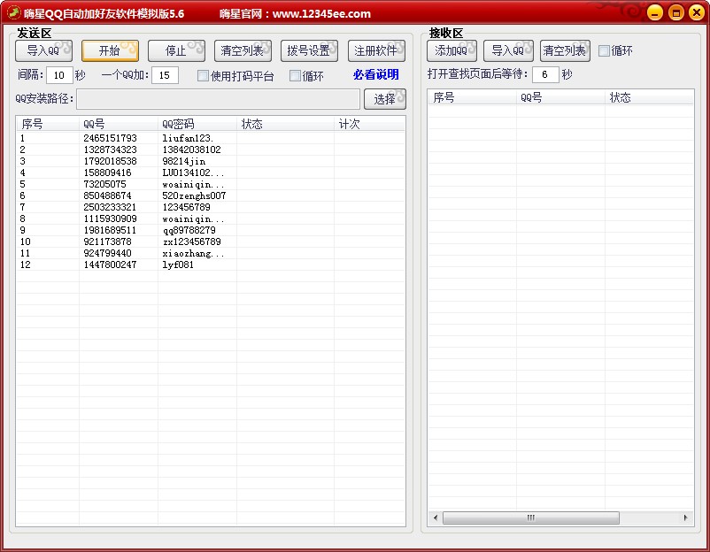Select row with QQ 1115930909
Image resolution: width=710 pixels, height=552 pixels.
pyautogui.click(x=211, y=218)
